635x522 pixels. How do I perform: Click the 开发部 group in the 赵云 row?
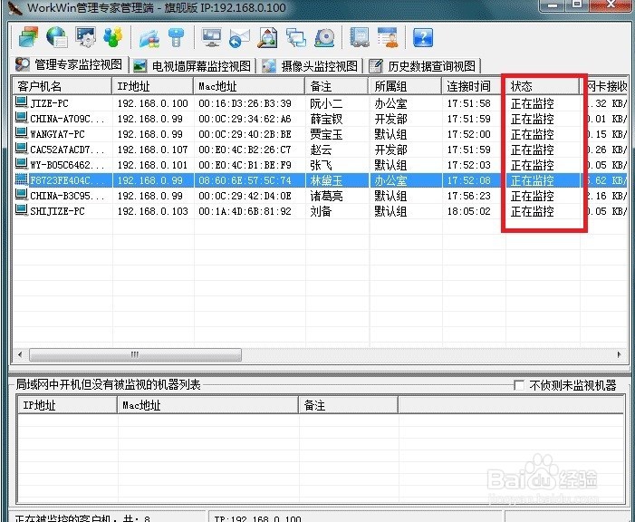tap(390, 150)
